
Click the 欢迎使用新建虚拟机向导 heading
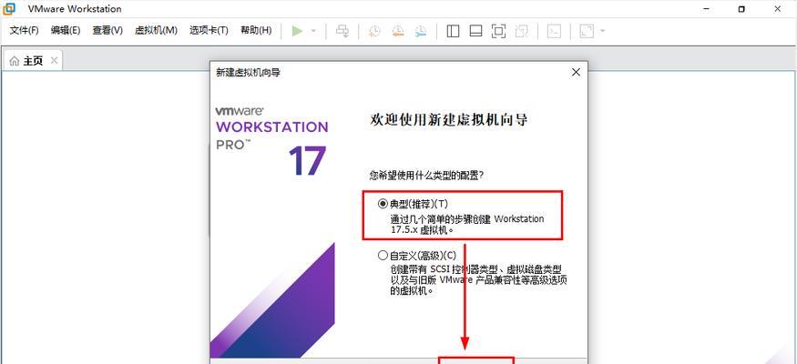[449, 120]
